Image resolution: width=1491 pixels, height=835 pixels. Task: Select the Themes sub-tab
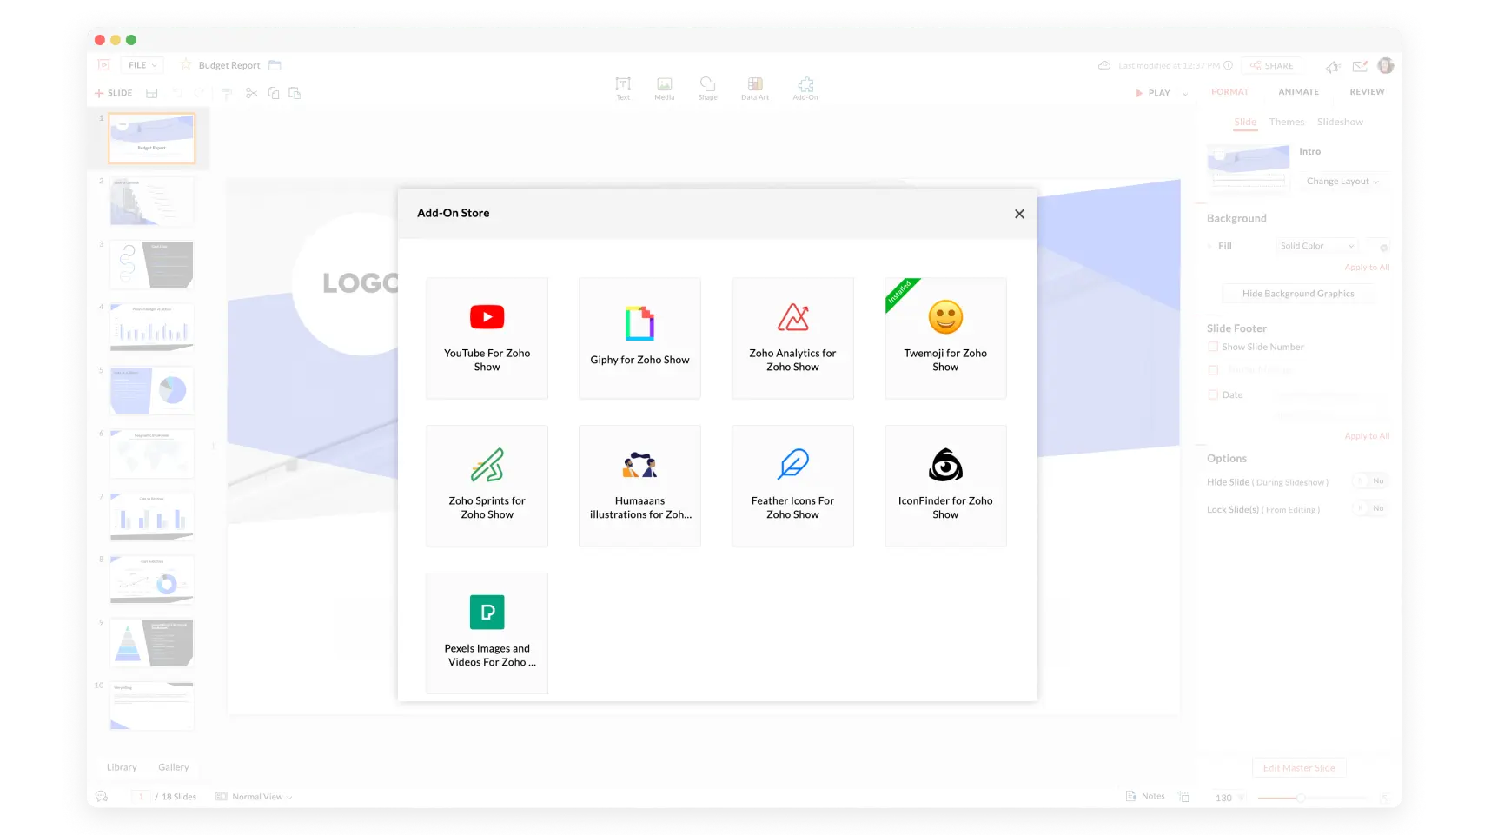click(x=1287, y=122)
